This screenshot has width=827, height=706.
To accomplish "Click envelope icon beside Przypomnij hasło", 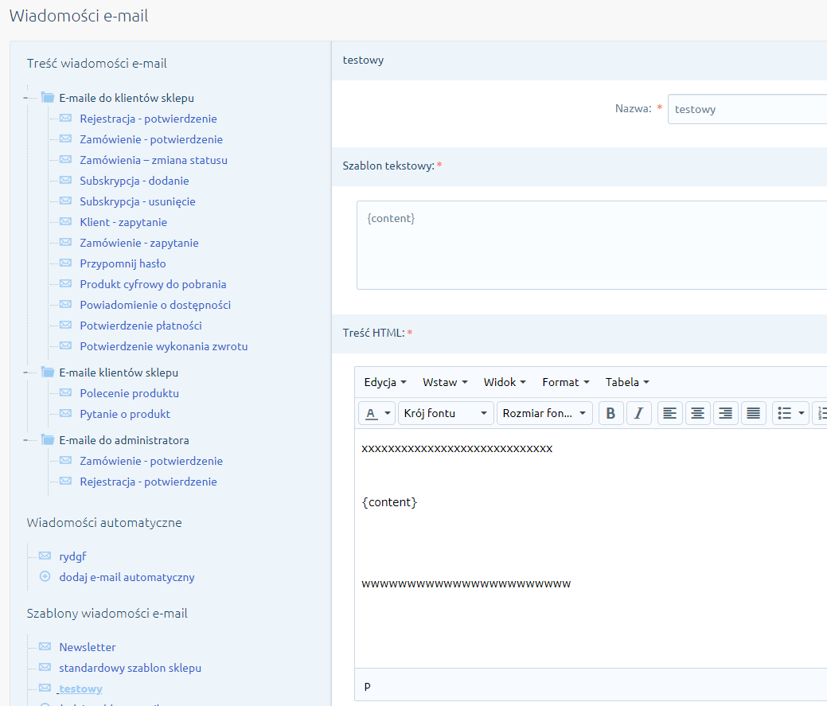I will [x=65, y=263].
